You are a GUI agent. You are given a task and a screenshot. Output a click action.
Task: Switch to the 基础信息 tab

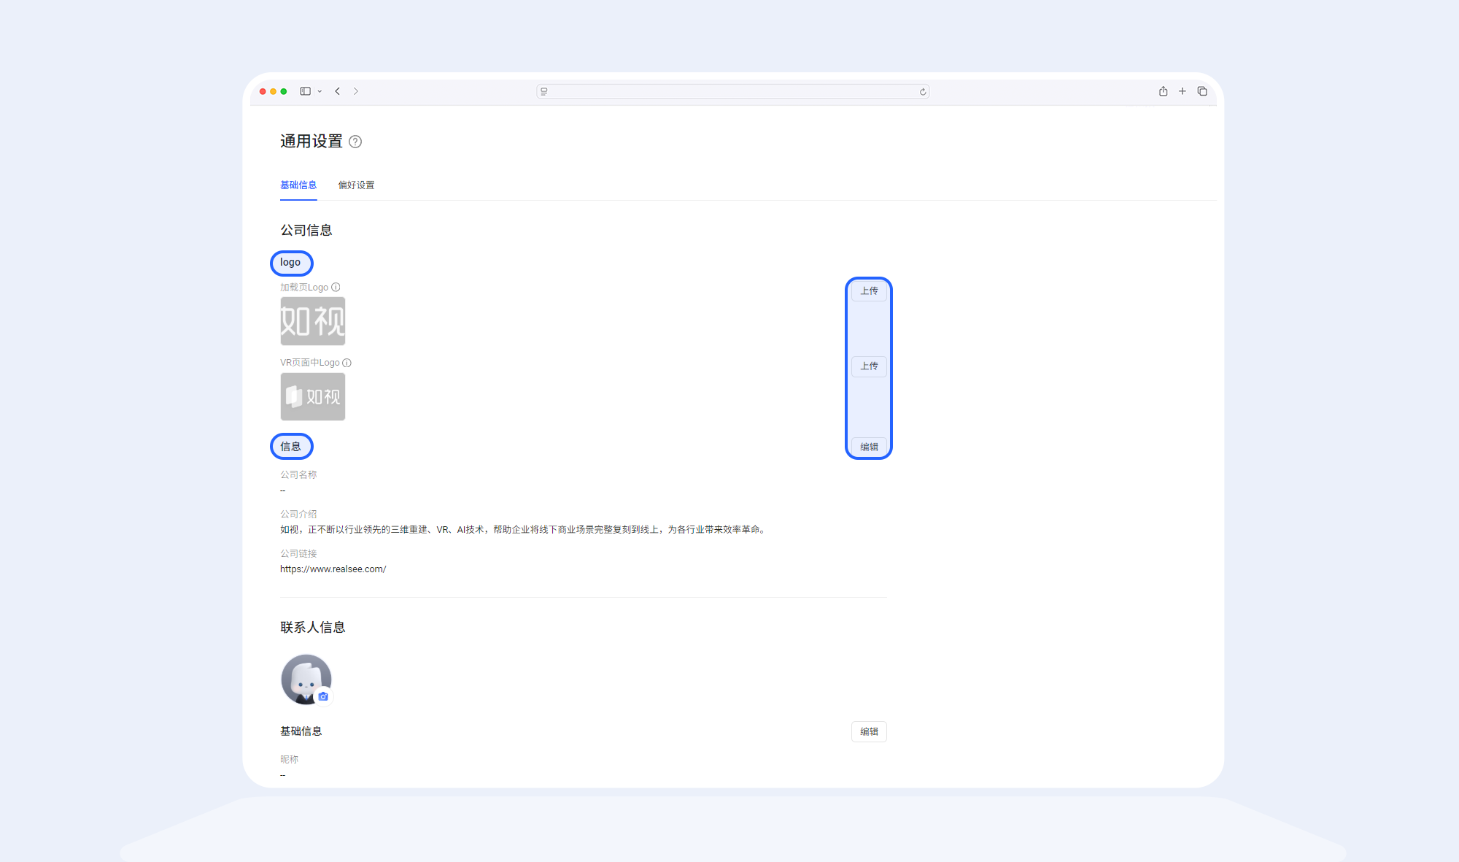point(298,185)
